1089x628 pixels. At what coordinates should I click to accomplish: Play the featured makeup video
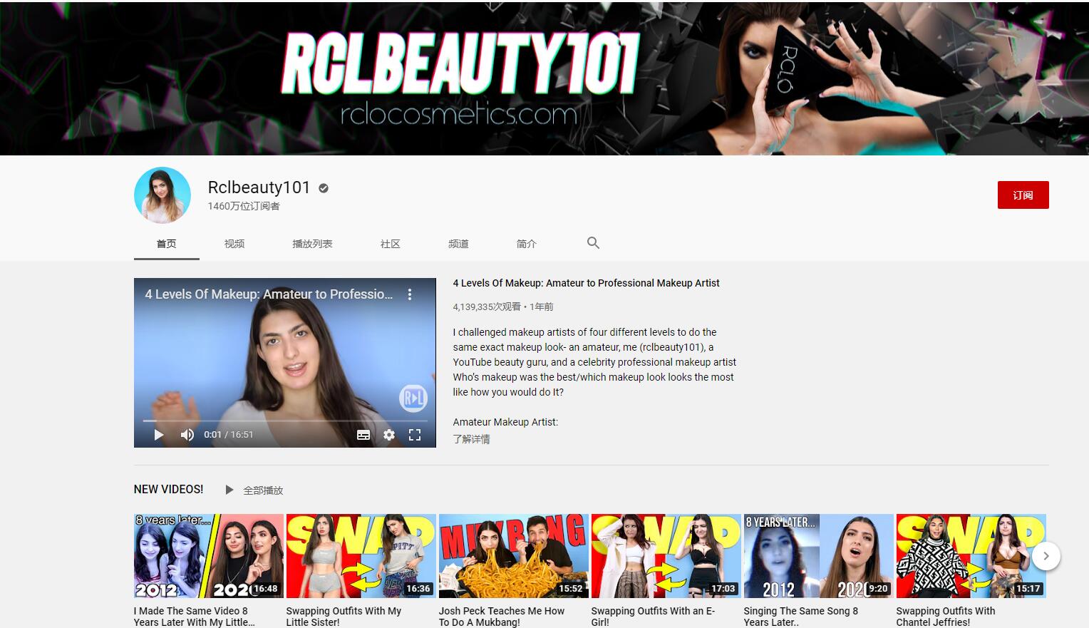tap(159, 435)
